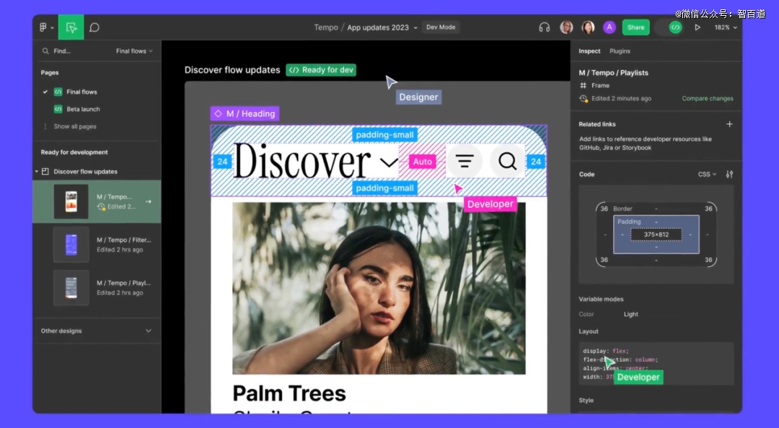Click the first collaborator avatar photo

coord(566,27)
